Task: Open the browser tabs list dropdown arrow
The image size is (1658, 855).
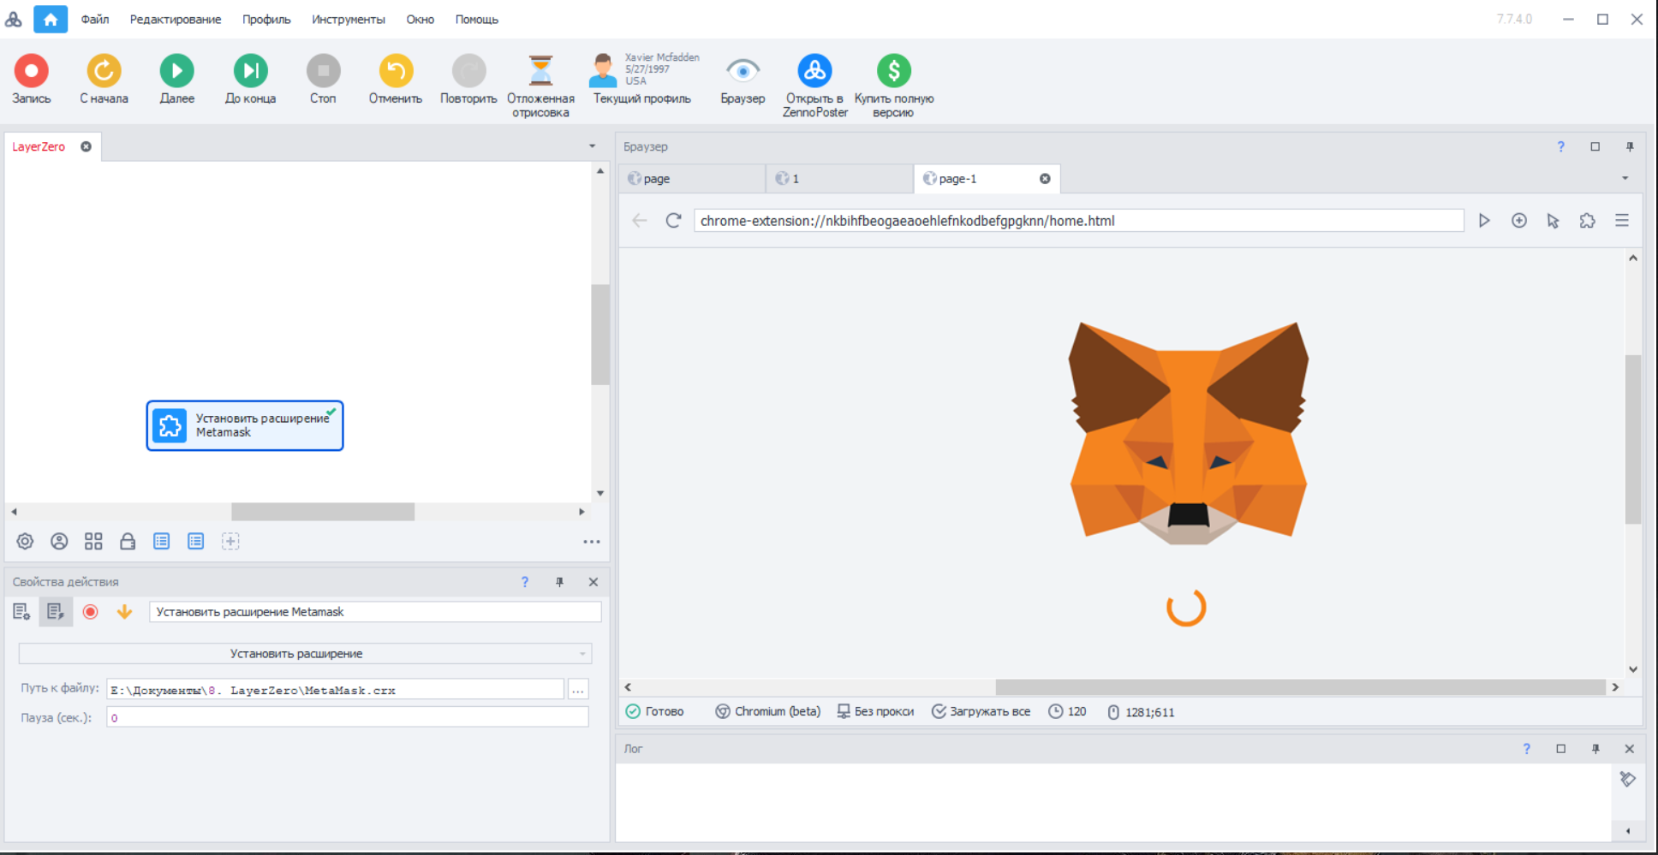Action: tap(1625, 179)
